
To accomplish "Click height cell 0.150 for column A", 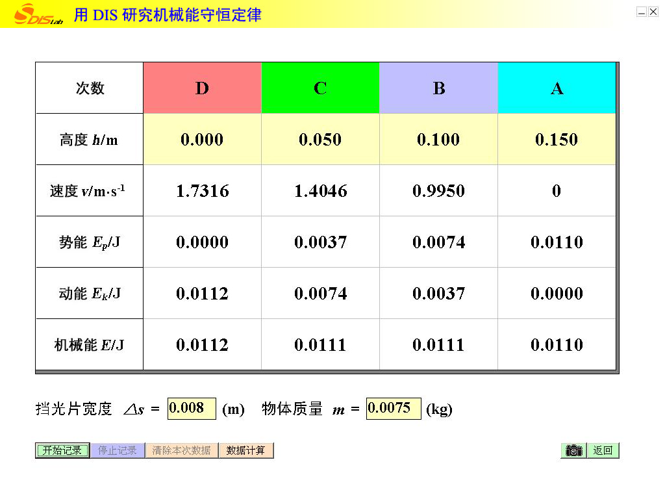I will point(557,140).
